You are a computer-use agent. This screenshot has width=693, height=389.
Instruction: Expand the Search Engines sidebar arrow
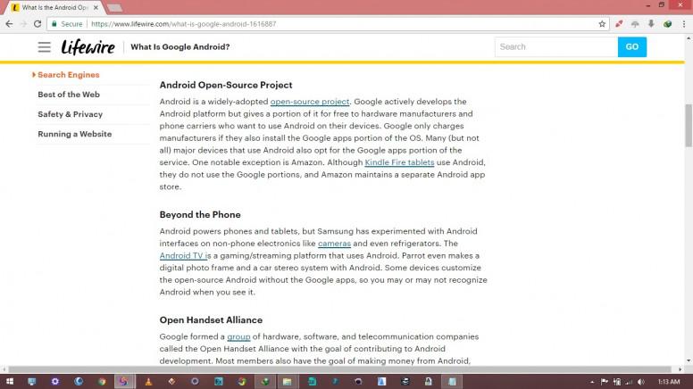pyautogui.click(x=34, y=75)
